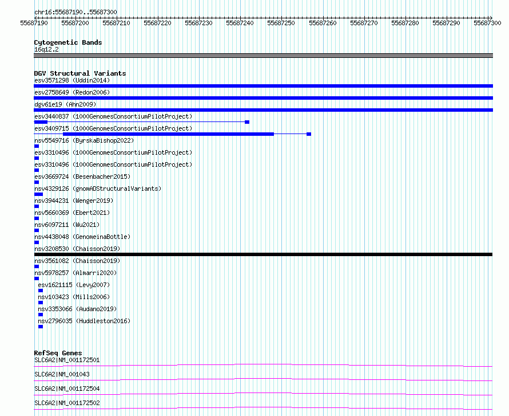This screenshot has width=509, height=416.
Task: Select the DGV Structural Variants track title
Action: 80,73
